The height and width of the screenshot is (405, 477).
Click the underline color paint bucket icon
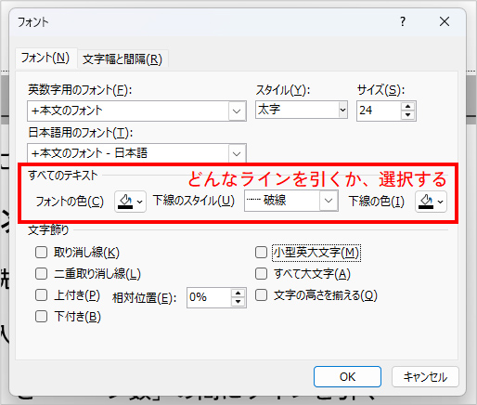click(426, 202)
